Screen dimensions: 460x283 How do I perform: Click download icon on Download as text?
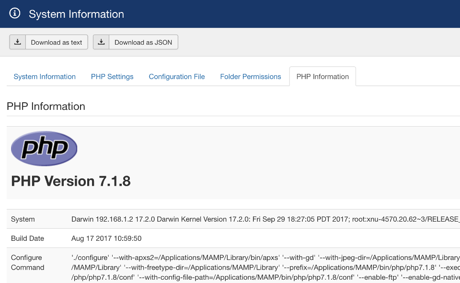click(18, 42)
